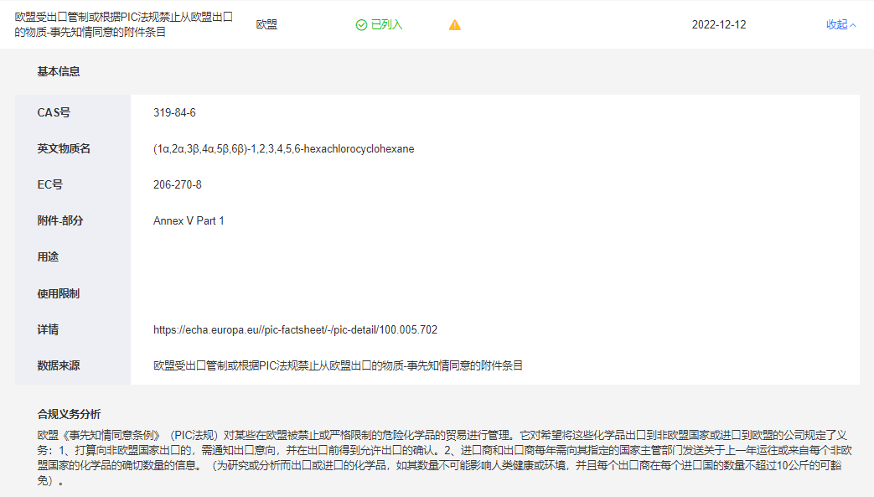Open the echa.europa.eu pic-detail URL
Screen dimensions: 874x497
coord(295,330)
